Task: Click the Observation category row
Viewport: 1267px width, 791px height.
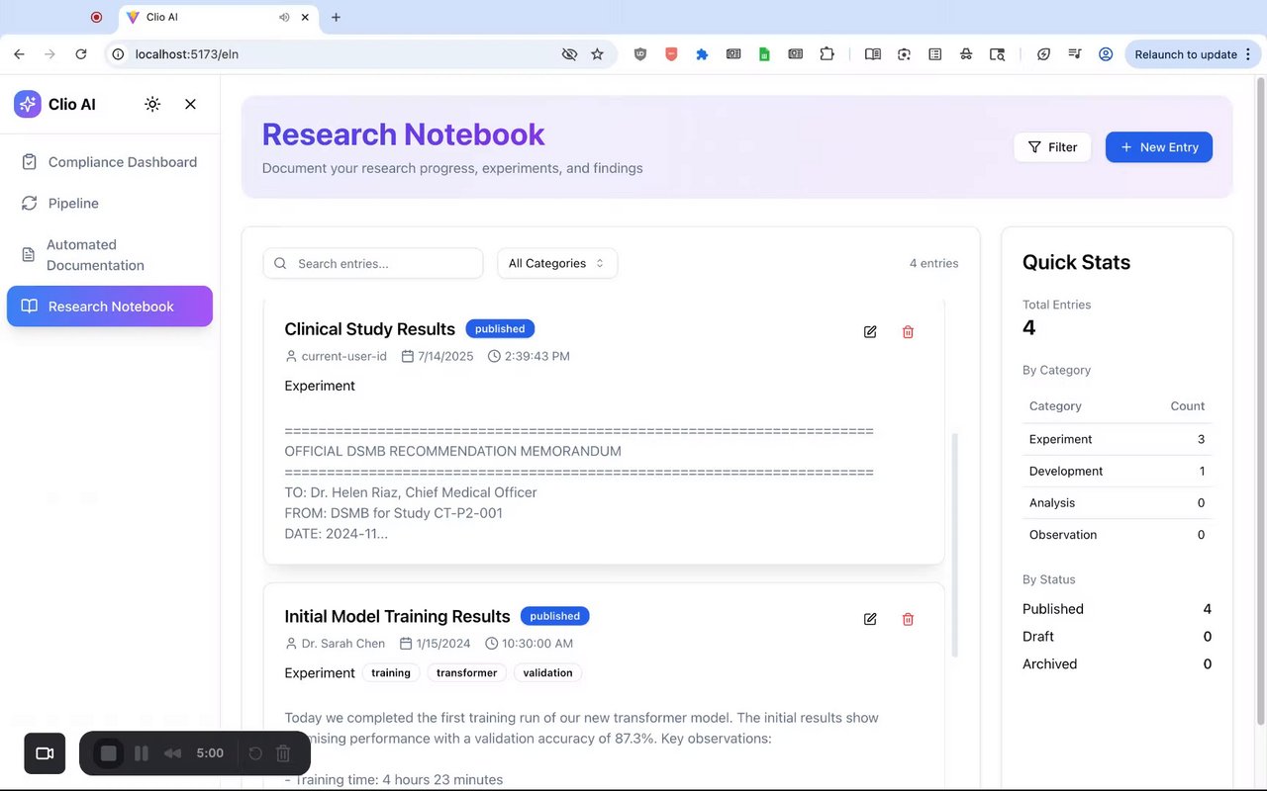Action: point(1117,534)
